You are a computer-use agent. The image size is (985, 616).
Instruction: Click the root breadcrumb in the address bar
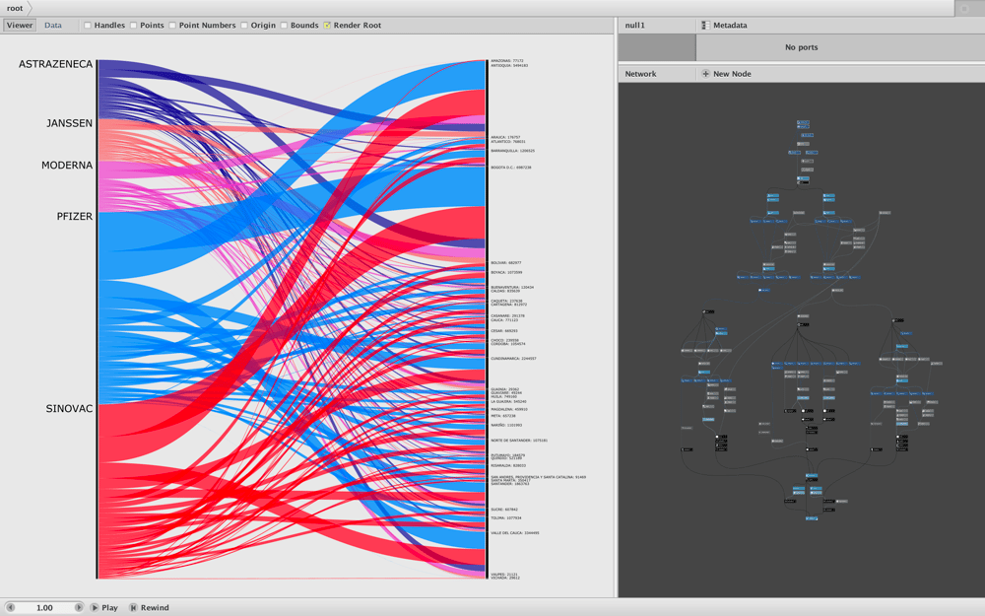coord(15,8)
